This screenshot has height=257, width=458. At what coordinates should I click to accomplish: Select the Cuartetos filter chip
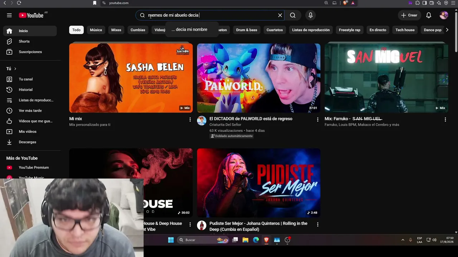click(274, 30)
